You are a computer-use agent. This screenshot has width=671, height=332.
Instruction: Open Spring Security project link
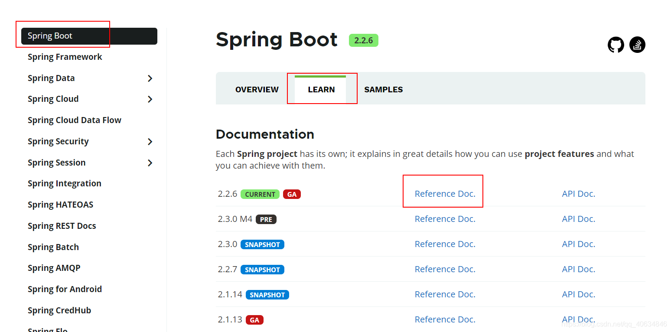click(x=58, y=142)
